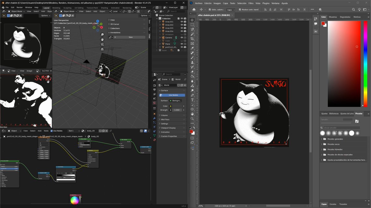Select the Blur tool in Photoshop

(192, 81)
